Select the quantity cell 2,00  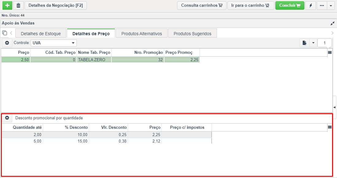22,135
